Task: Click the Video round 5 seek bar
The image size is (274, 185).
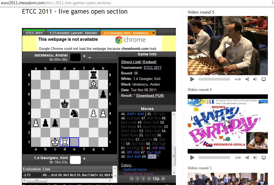Action: coord(214,79)
